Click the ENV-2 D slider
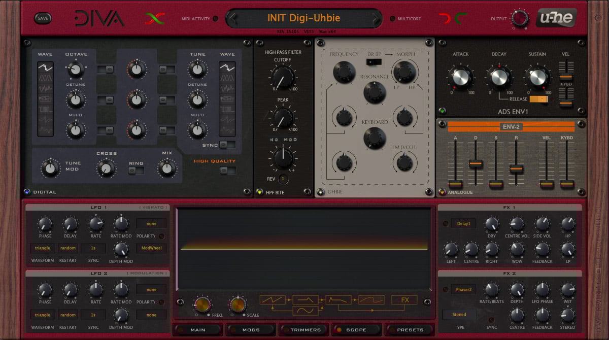Image resolution: width=609 pixels, height=340 pixels. tap(476, 163)
